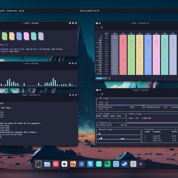Open the grey circular settings icon in dock
178x178 pixels.
click(x=133, y=164)
